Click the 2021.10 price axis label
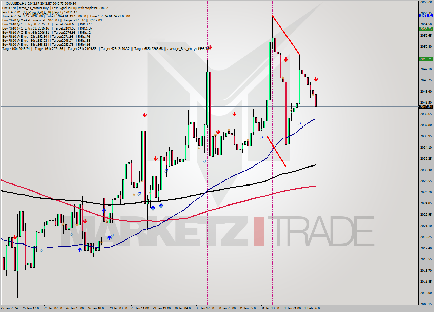The width and height of the screenshot is (434, 312). (x=426, y=226)
